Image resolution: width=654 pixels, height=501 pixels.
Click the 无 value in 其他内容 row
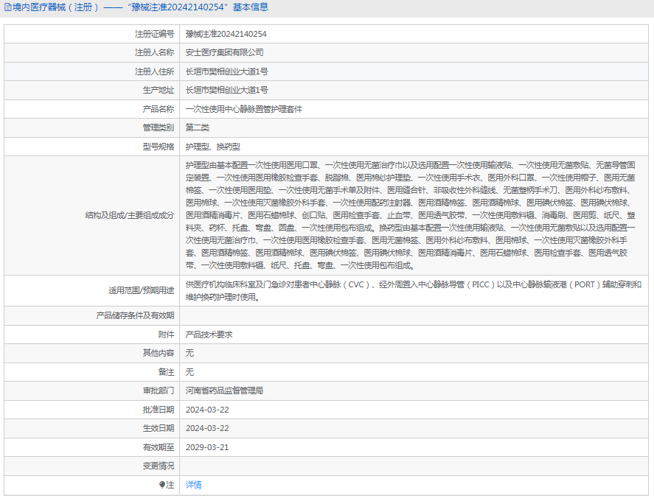coord(189,353)
